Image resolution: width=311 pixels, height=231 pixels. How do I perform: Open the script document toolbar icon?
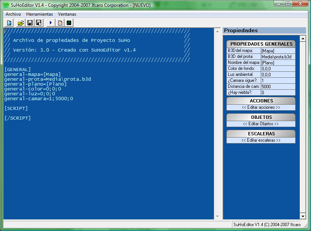pos(60,23)
